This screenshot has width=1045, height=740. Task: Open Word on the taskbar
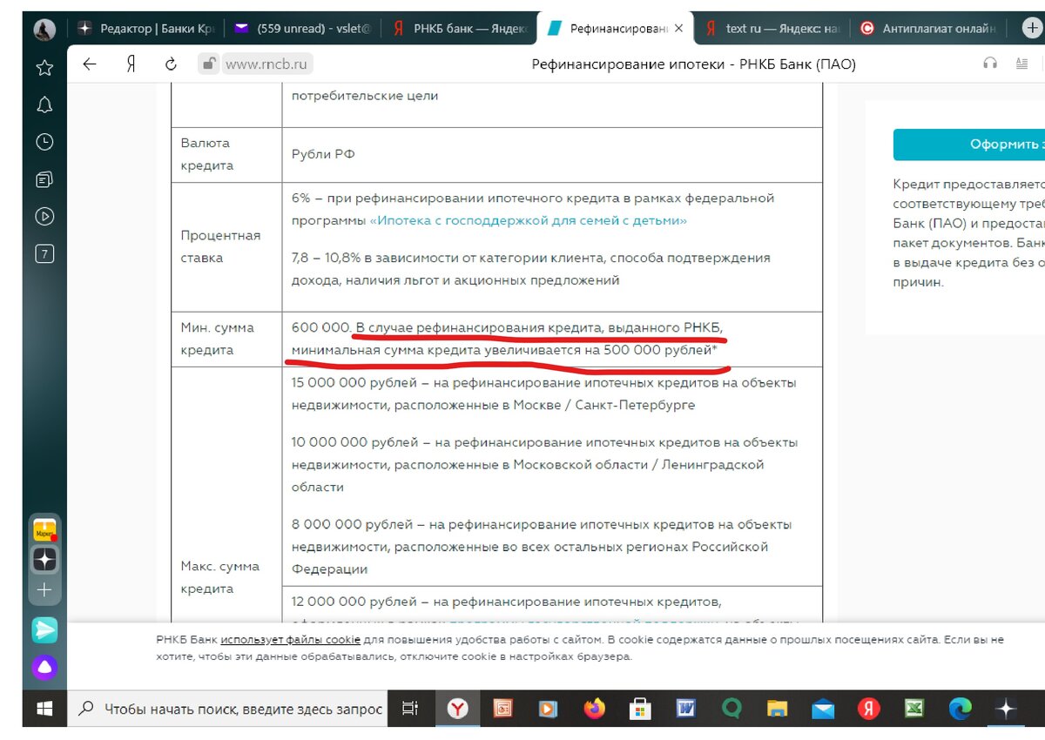(685, 709)
